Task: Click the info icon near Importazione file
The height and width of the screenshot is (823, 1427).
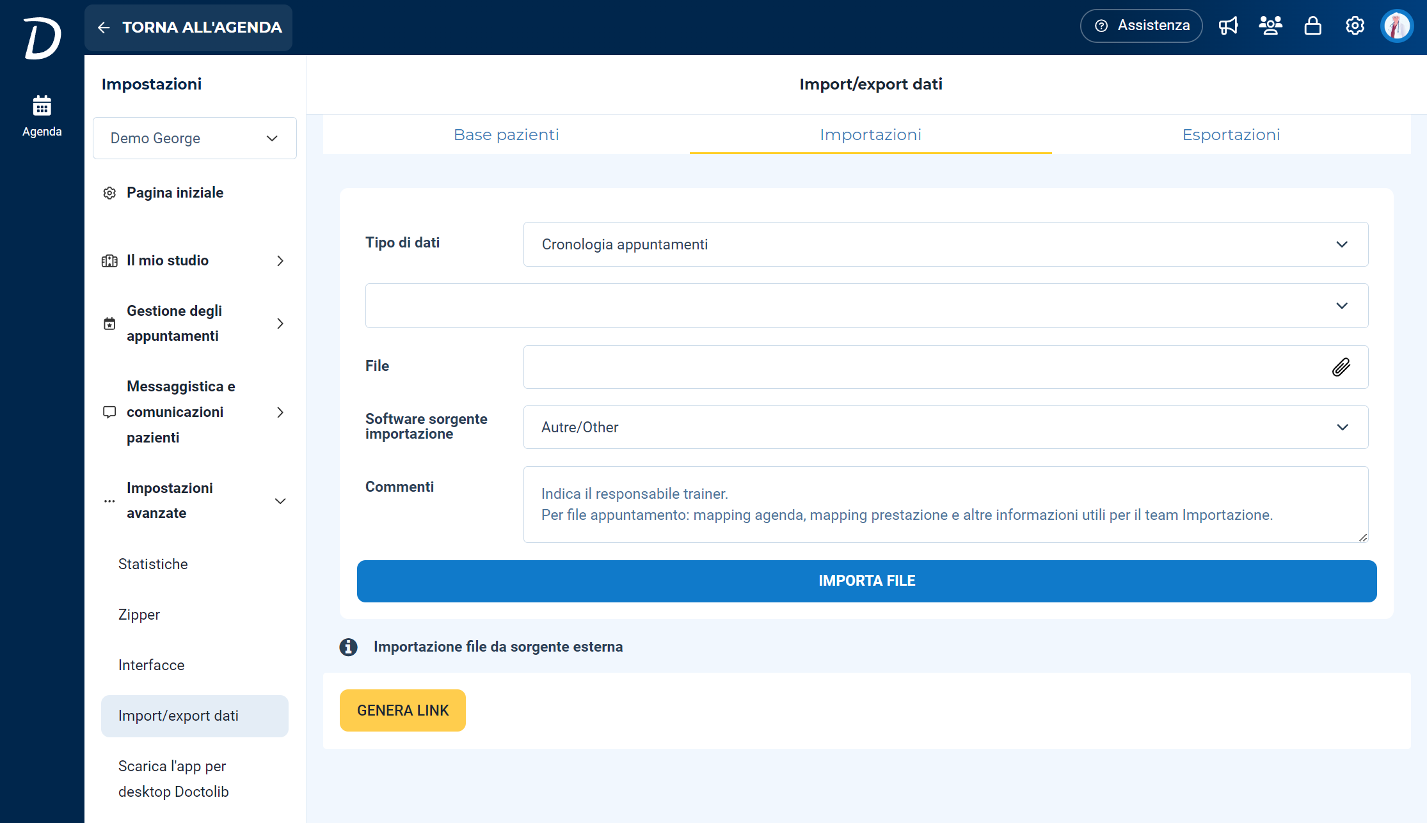Action: point(348,647)
